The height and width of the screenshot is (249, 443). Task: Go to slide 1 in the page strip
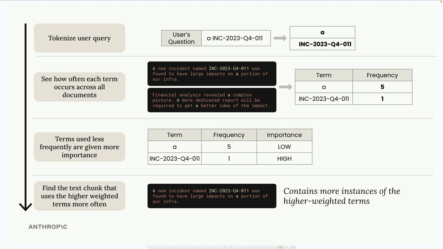click(150, 247)
